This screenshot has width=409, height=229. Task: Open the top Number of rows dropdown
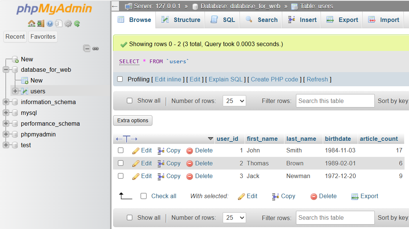tap(234, 101)
